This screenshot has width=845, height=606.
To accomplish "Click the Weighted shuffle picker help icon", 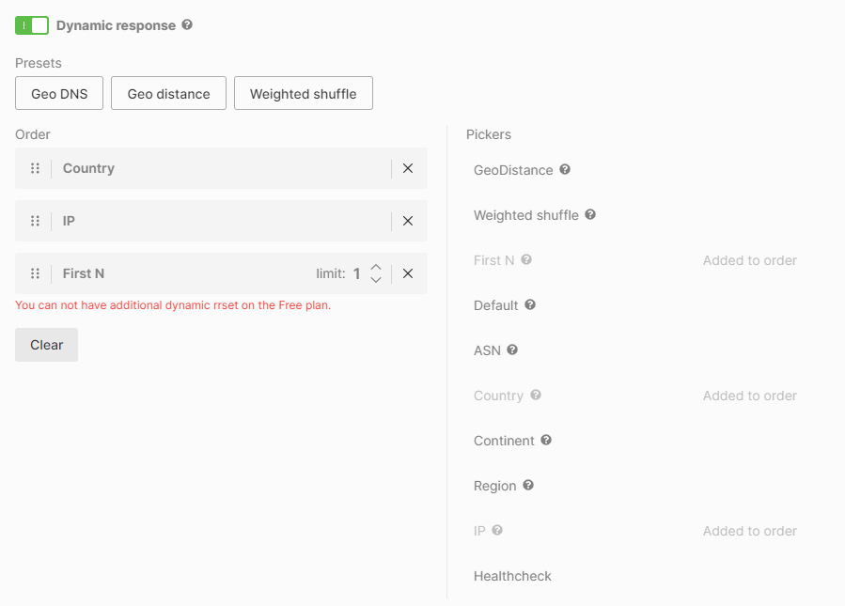I will point(590,215).
